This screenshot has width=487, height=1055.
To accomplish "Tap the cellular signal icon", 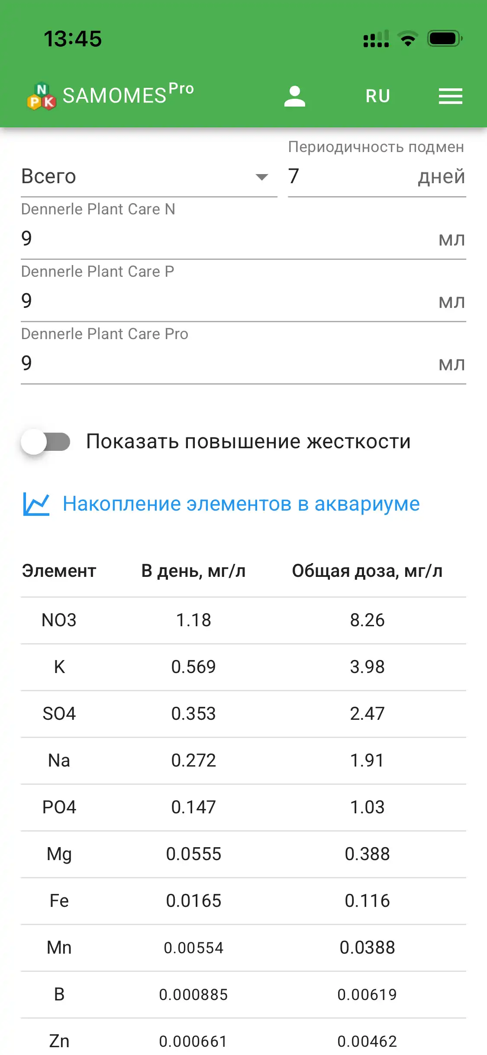I will tap(376, 39).
